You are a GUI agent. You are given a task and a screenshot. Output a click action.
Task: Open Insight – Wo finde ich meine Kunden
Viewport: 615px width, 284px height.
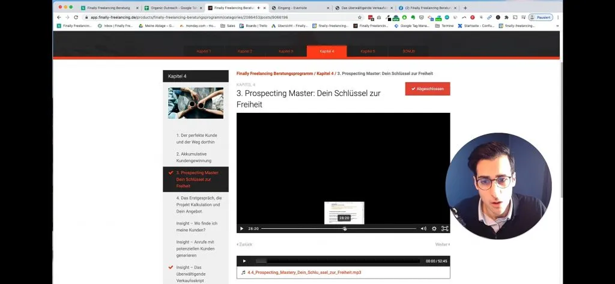point(196,227)
